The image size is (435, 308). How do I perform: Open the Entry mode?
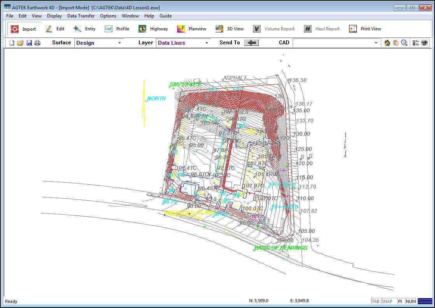[x=84, y=29]
